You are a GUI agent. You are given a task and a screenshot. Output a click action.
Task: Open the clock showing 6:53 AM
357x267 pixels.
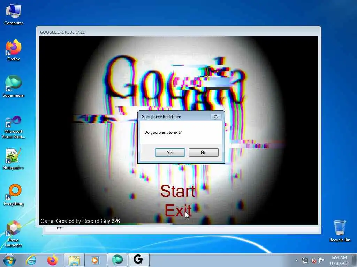click(339, 260)
